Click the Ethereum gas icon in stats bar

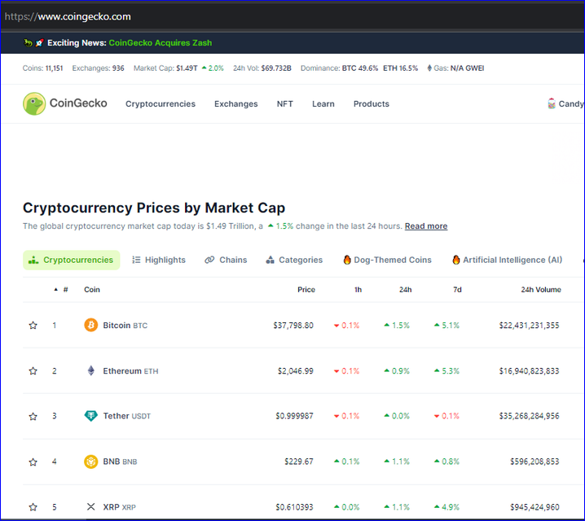click(x=429, y=68)
